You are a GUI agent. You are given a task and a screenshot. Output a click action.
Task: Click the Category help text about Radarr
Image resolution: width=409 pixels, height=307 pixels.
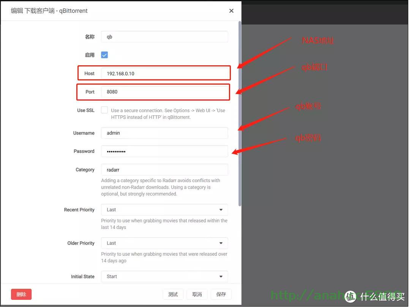coord(160,187)
